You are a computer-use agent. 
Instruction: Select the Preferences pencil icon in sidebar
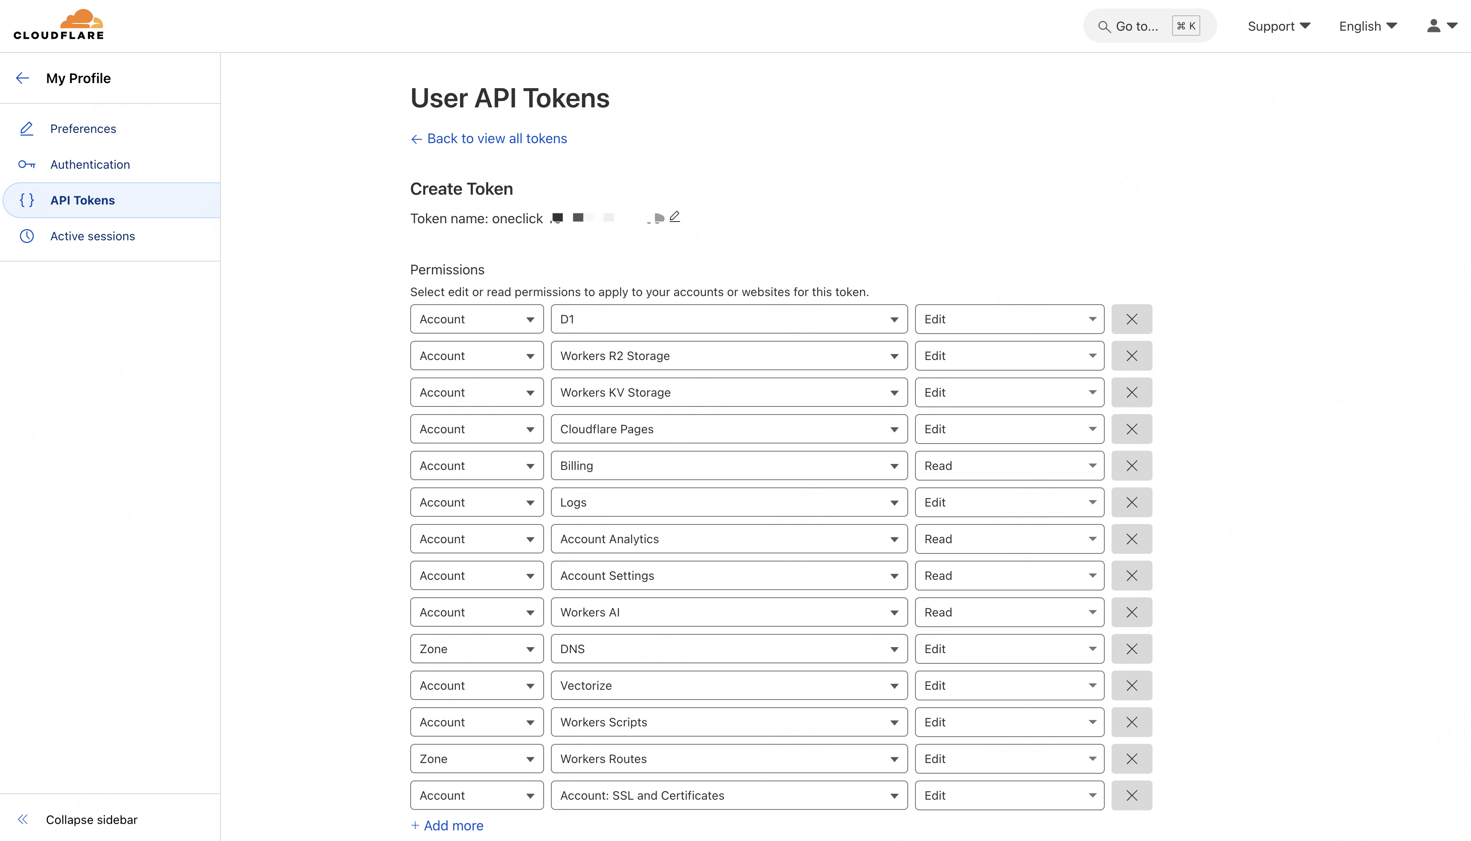pyautogui.click(x=26, y=128)
